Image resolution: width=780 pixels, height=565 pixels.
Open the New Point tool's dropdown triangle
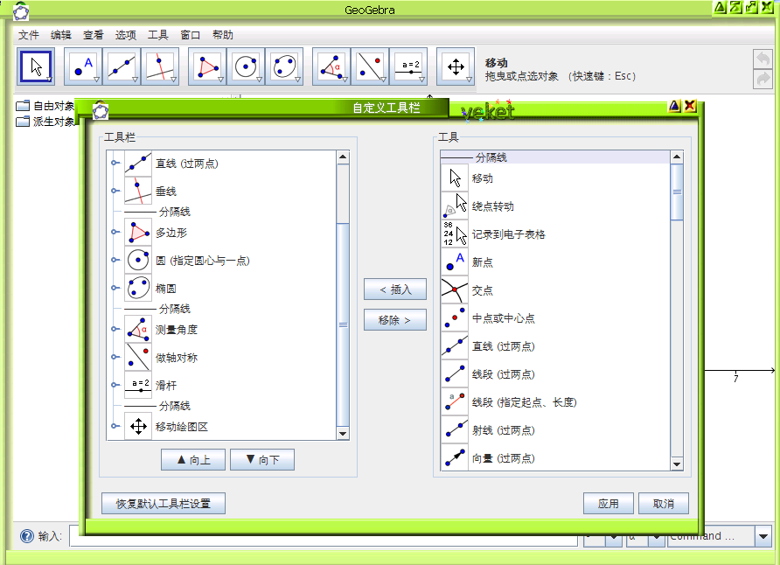pos(96,80)
